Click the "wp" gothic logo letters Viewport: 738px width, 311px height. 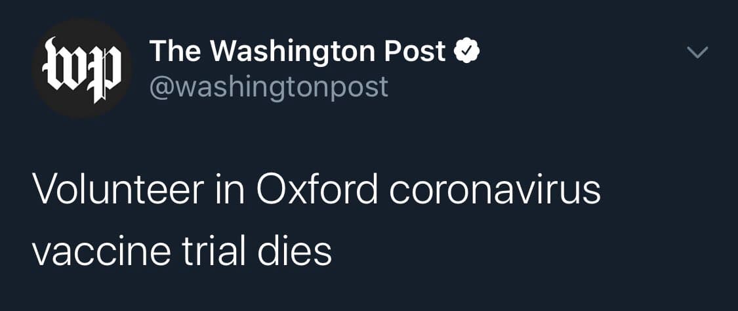[81, 69]
